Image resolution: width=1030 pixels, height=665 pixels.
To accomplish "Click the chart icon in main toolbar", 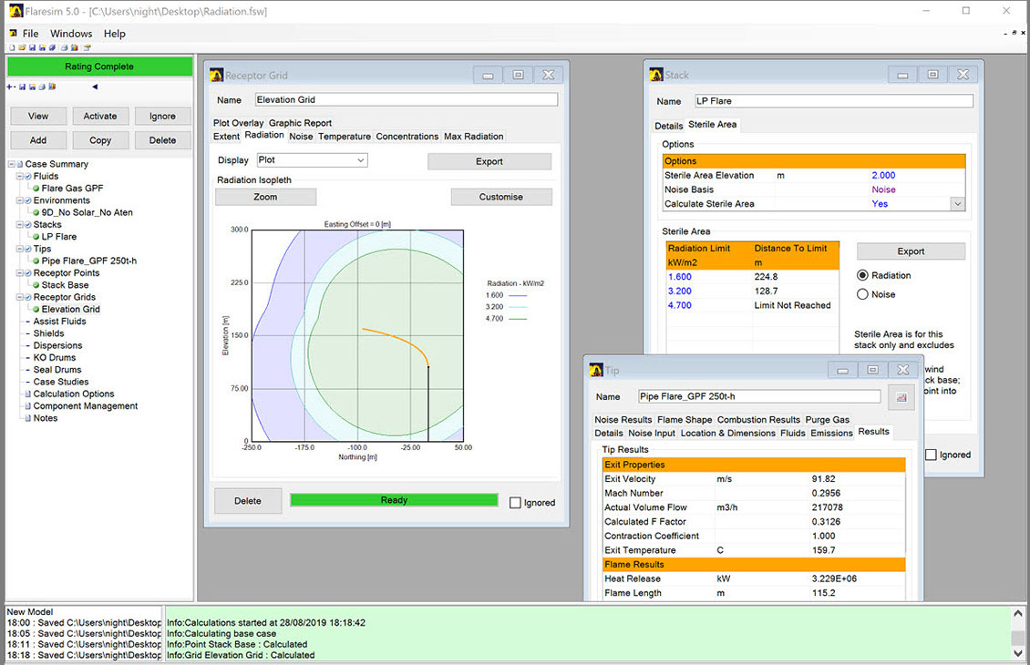I will [74, 48].
